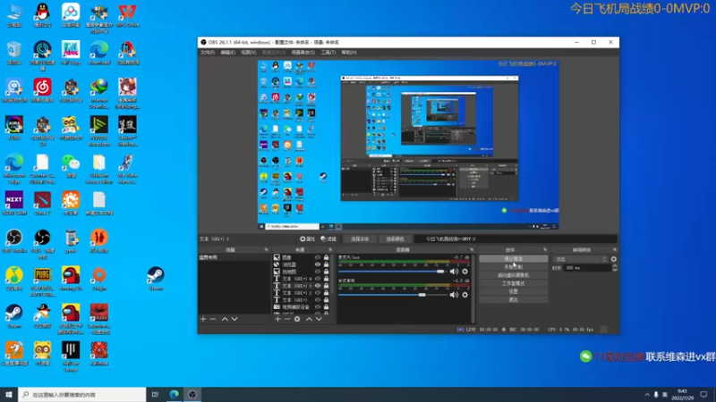Open the QQ desktop shortcut

(42, 15)
